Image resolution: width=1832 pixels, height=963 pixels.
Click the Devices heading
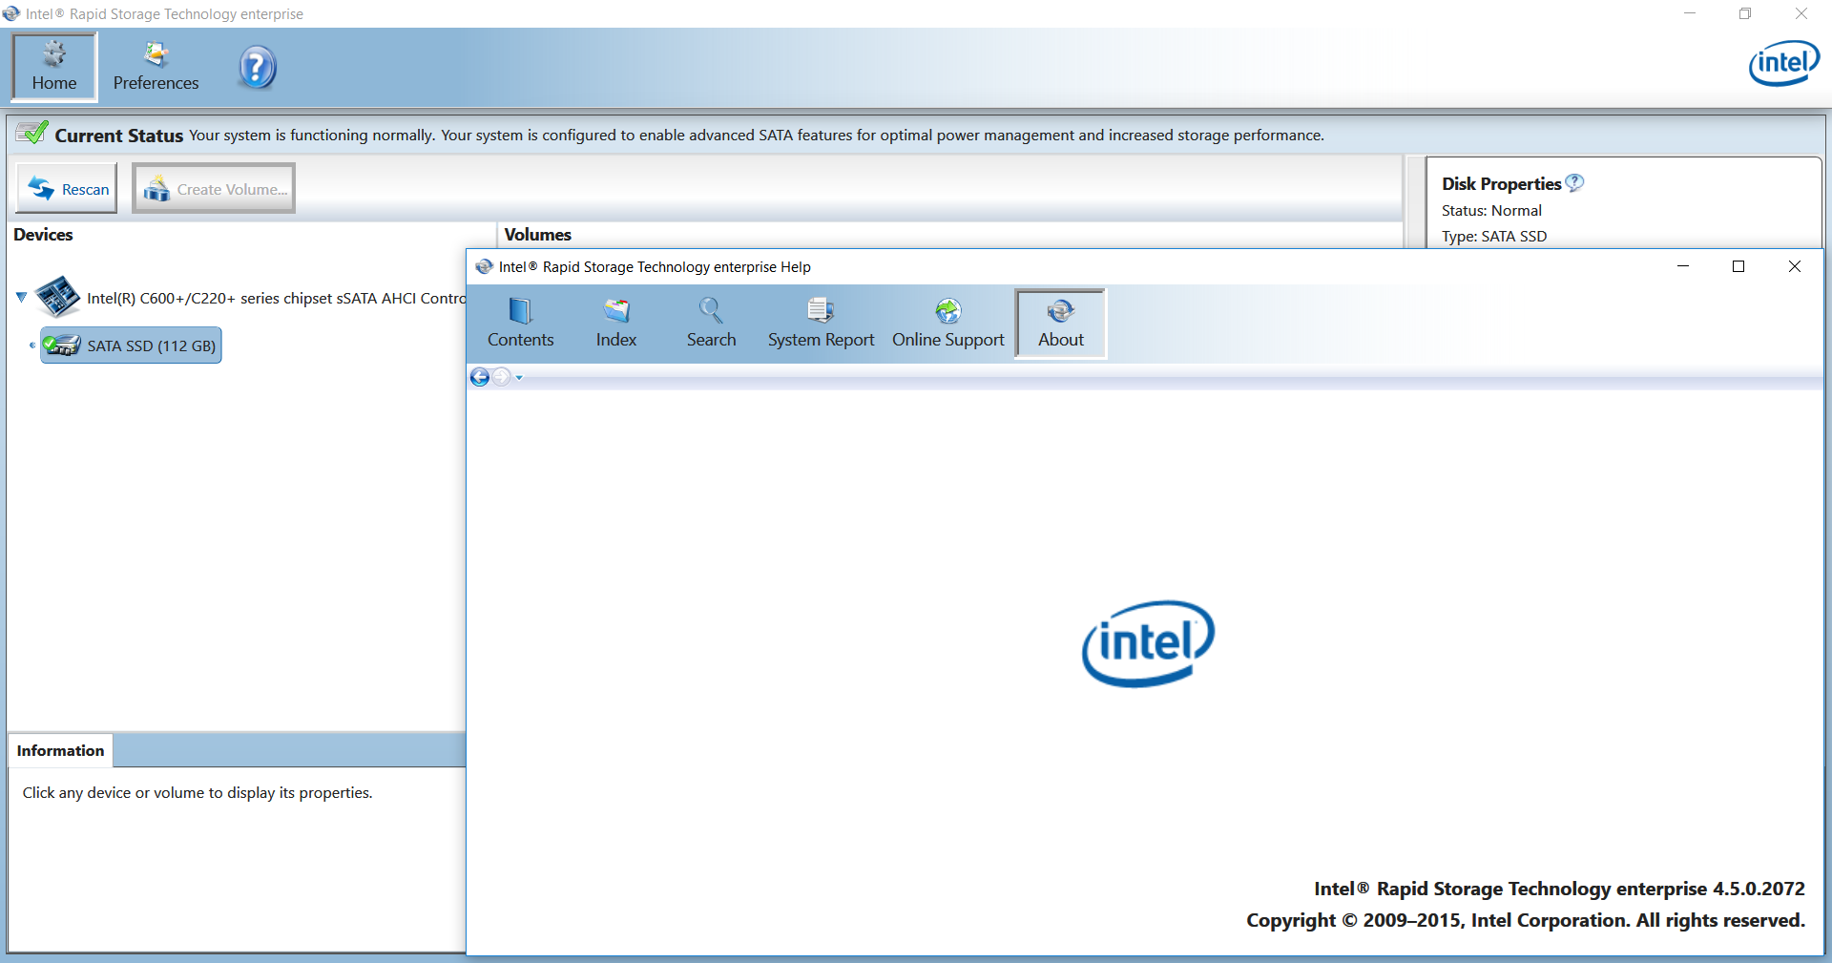click(43, 234)
